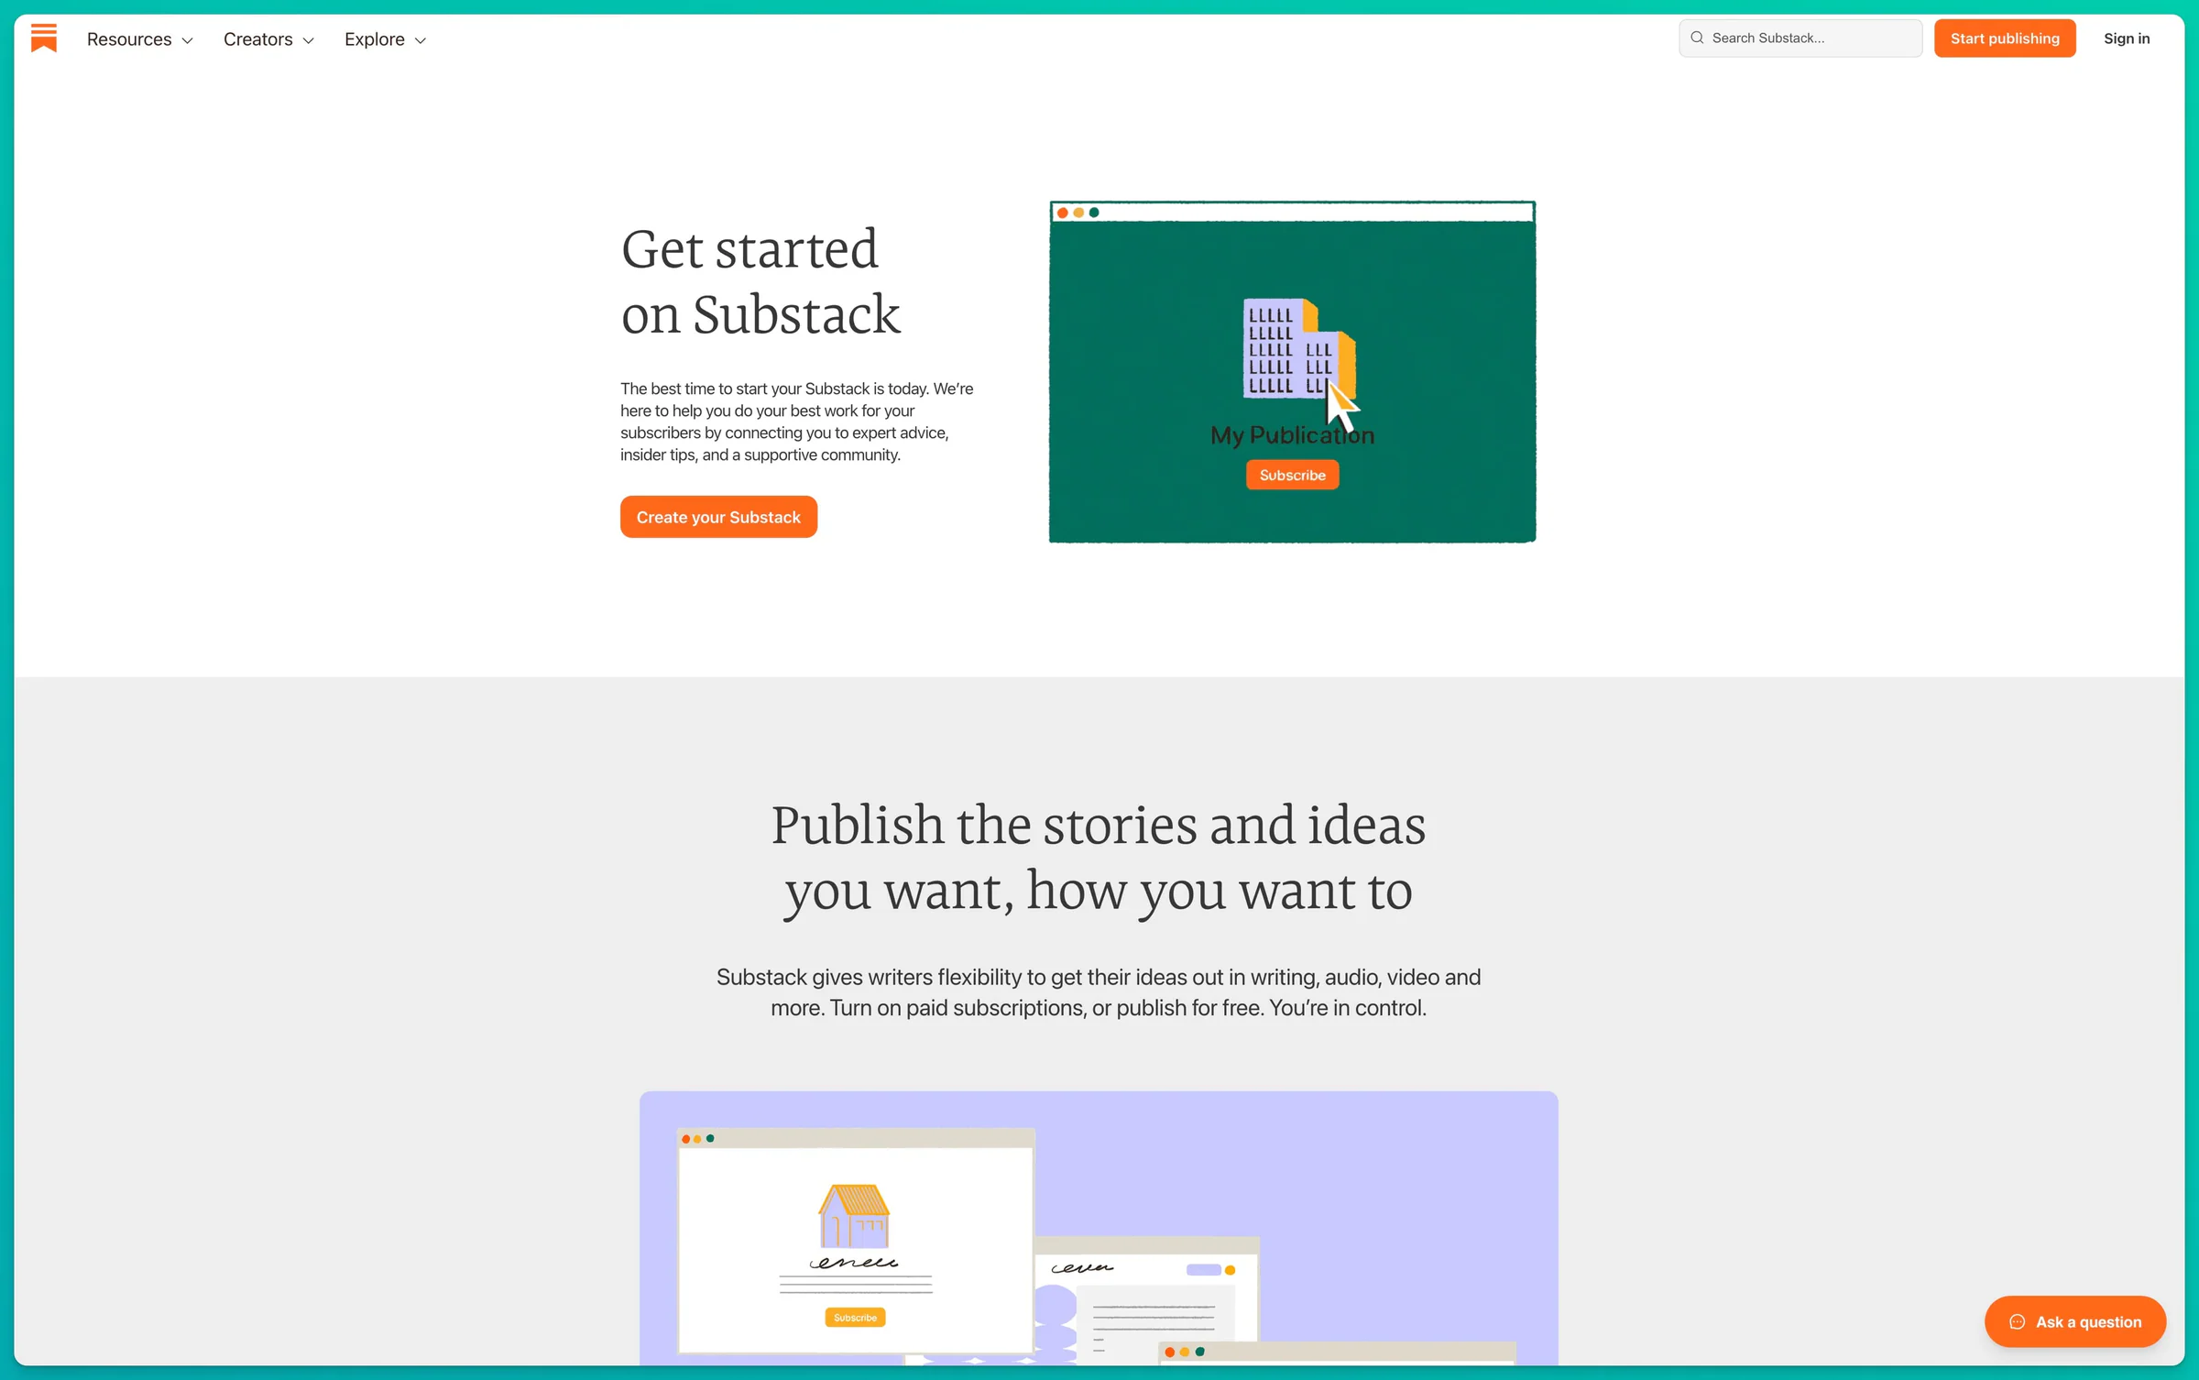Image resolution: width=2199 pixels, height=1380 pixels.
Task: Click the My Publication hero illustration
Action: [1292, 372]
